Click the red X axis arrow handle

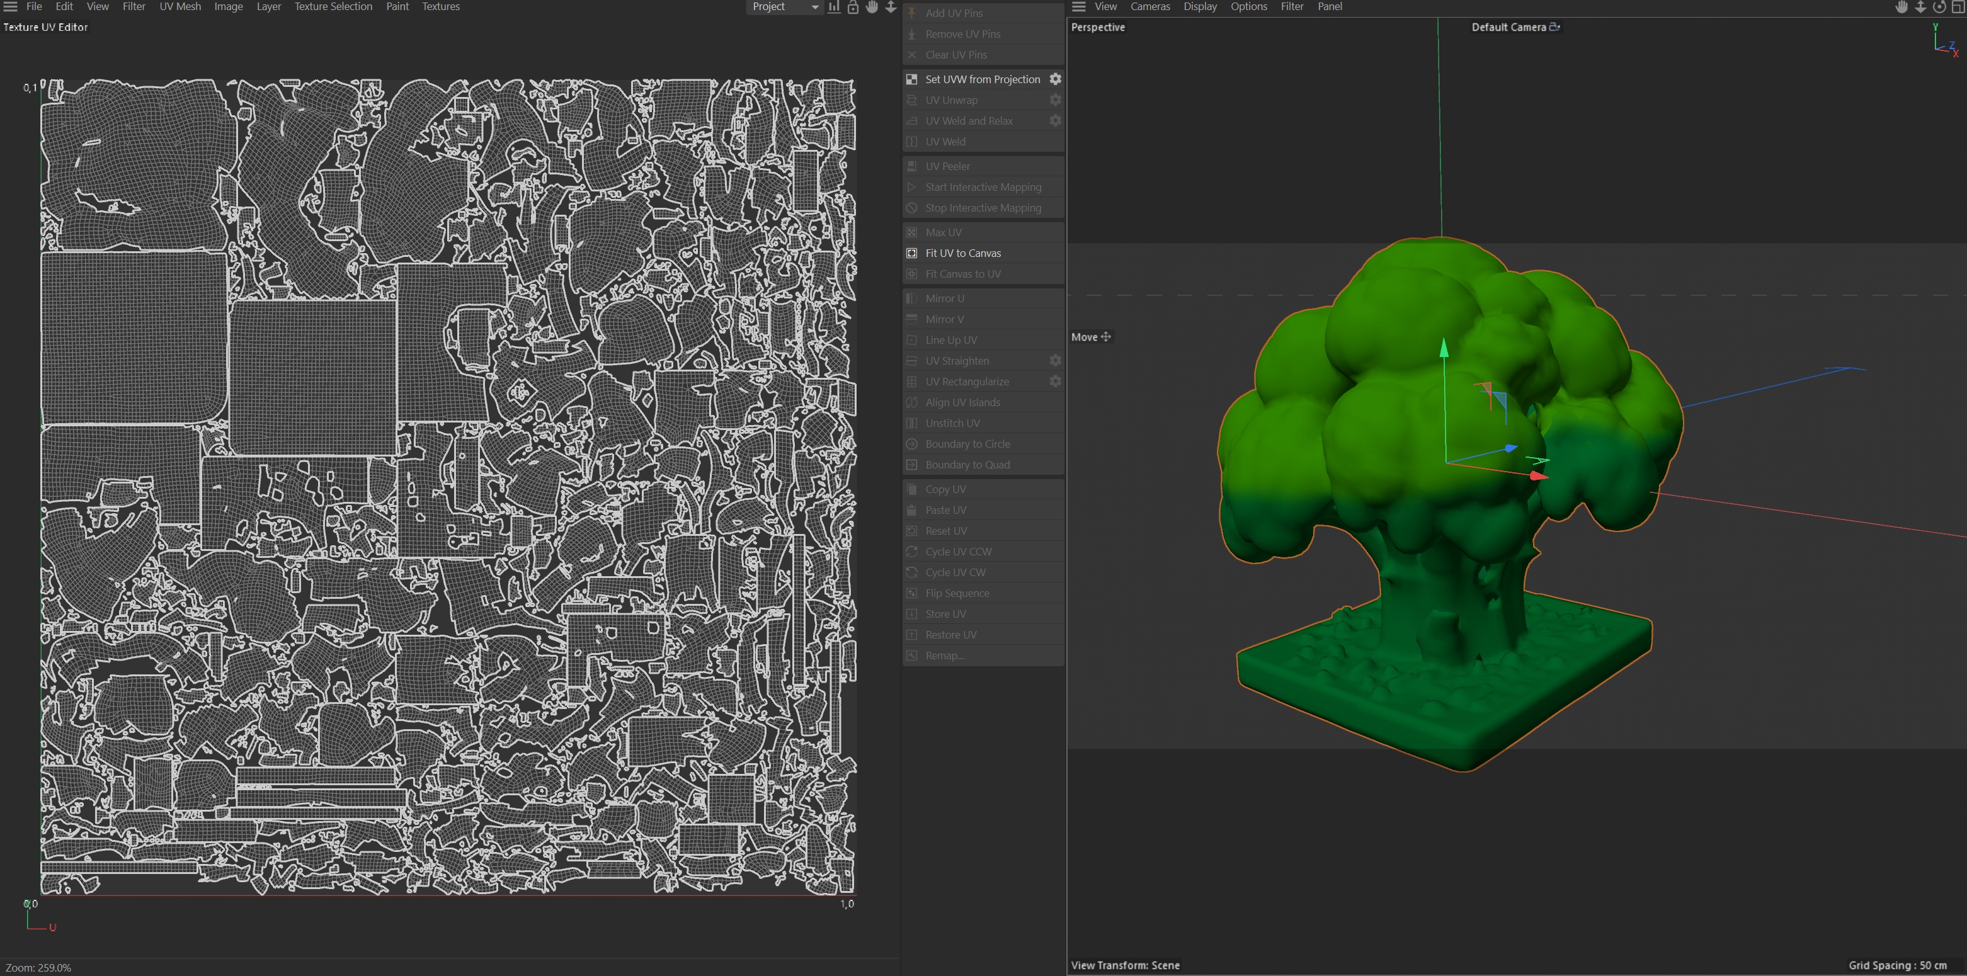click(1538, 476)
